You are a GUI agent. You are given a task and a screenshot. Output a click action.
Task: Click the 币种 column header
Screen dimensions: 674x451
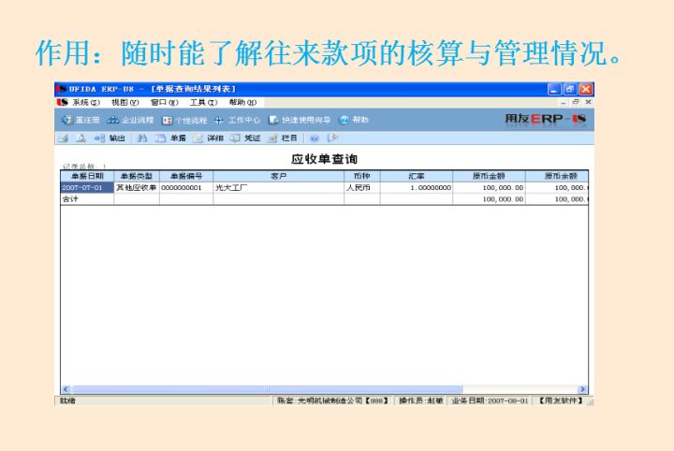[362, 176]
